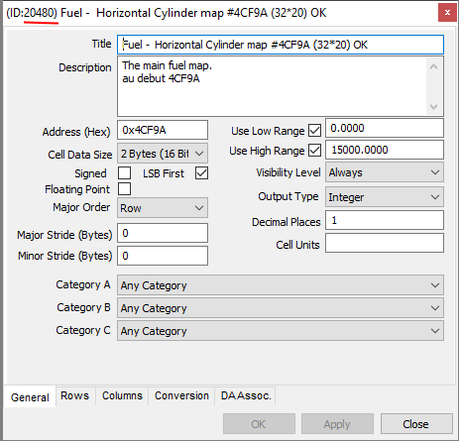Open the Cell Data Size dropdown

click(163, 154)
